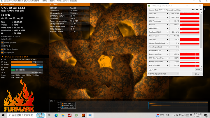
Task: Switch to the Advanced tab
Action: [169, 10]
